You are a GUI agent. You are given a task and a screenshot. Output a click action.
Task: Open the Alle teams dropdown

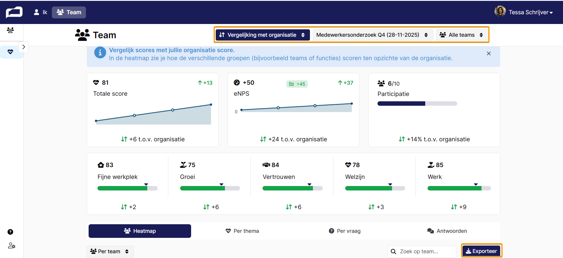pos(461,35)
